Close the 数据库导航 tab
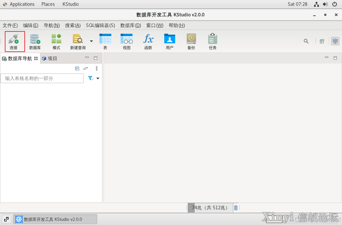The height and width of the screenshot is (225, 342). click(x=36, y=58)
